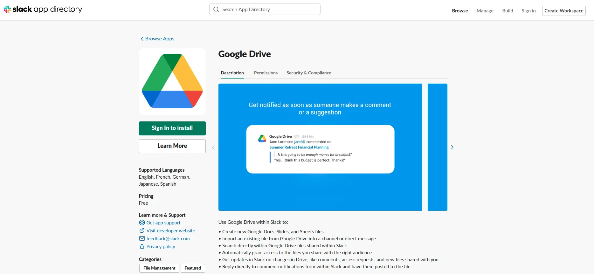Click the search magnifier icon
594x274 pixels.
pos(216,10)
